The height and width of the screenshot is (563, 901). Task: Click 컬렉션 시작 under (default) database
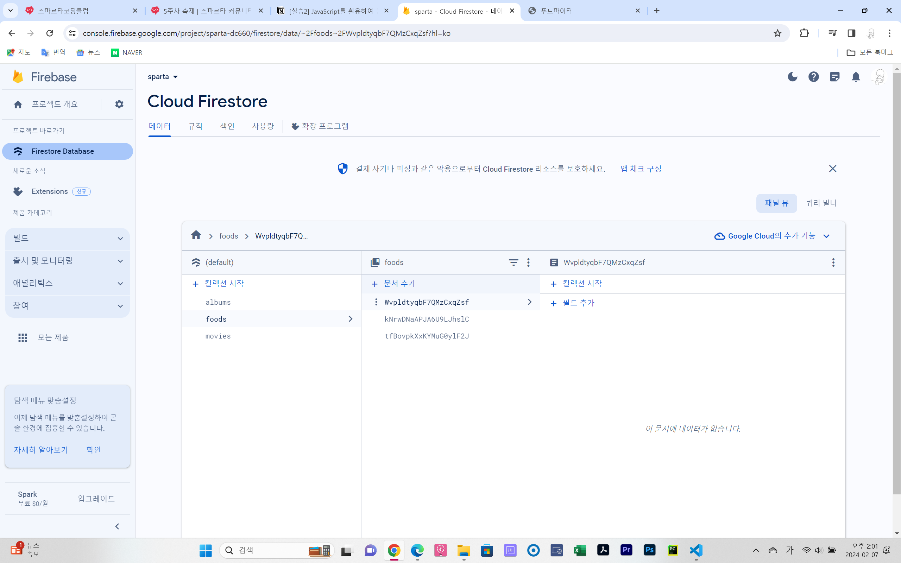pos(218,284)
